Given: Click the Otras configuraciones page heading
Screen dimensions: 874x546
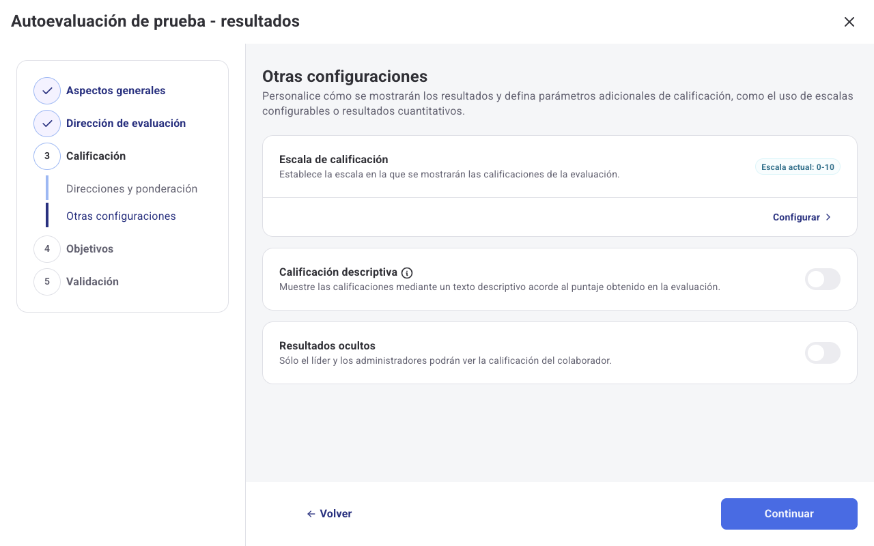Looking at the screenshot, I should (x=345, y=76).
